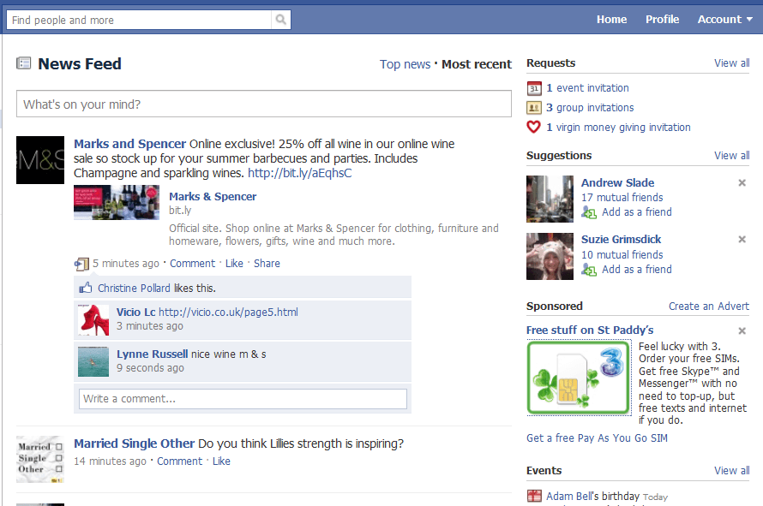Open Adam Bell's birthday event
The width and height of the screenshot is (763, 506).
point(592,497)
